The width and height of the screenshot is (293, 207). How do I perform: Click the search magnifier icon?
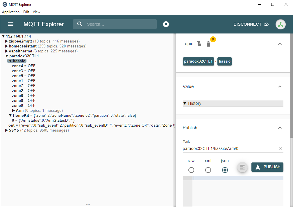(80, 24)
